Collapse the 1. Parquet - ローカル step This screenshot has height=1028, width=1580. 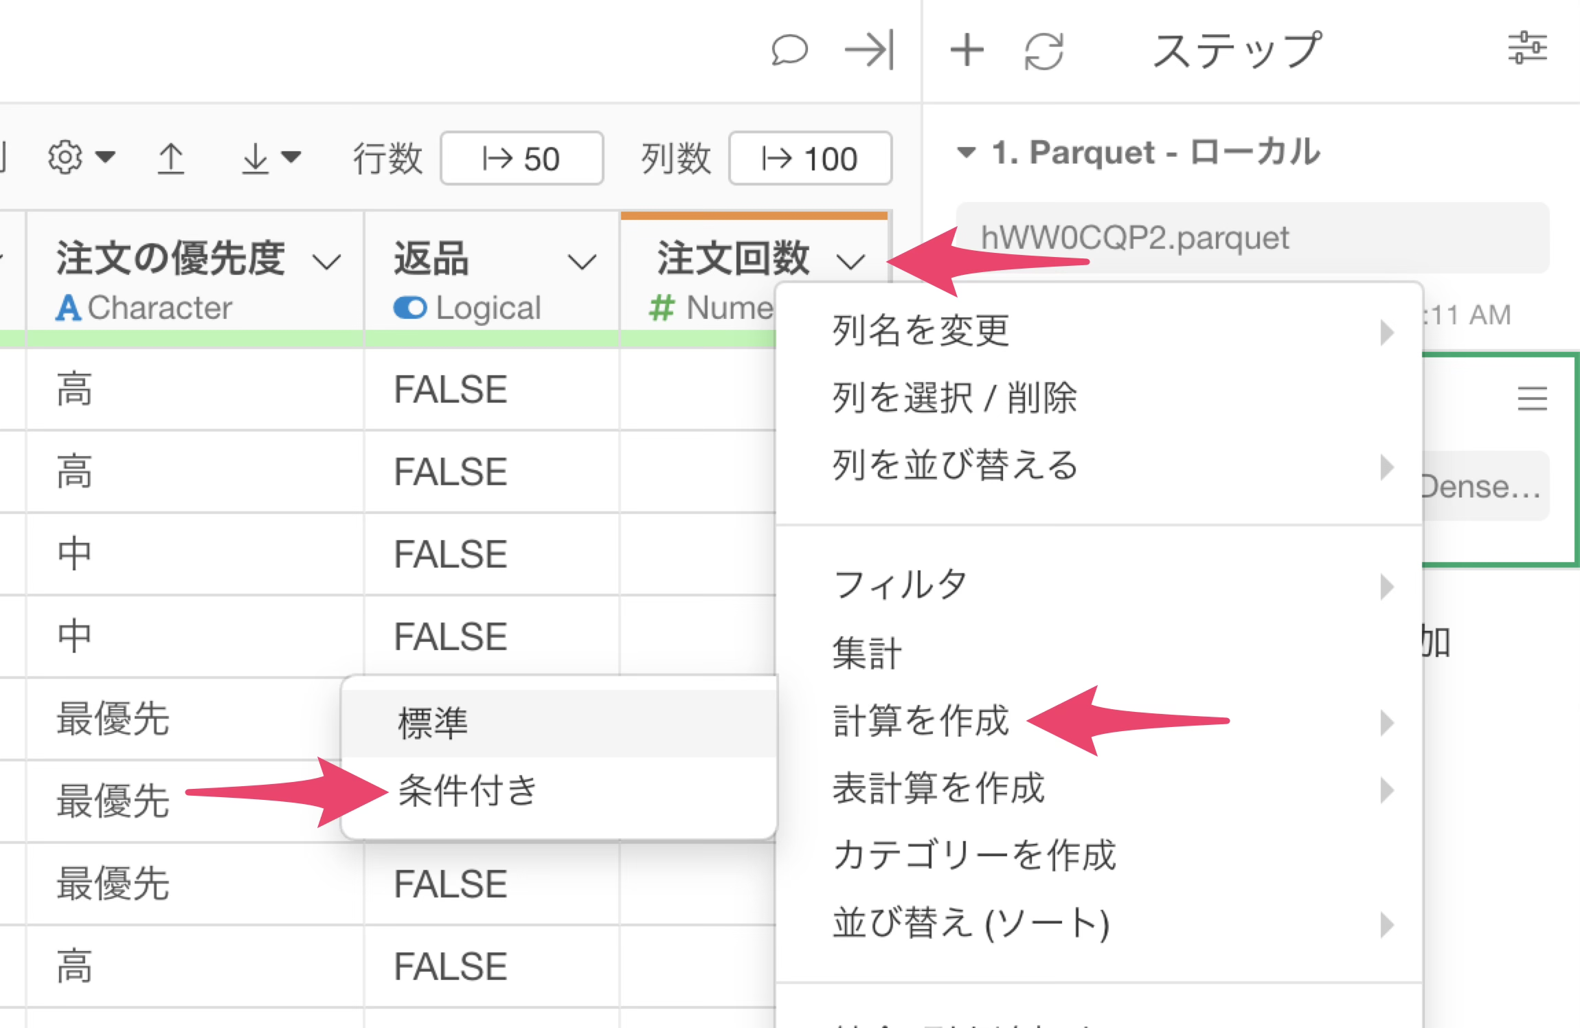966,153
